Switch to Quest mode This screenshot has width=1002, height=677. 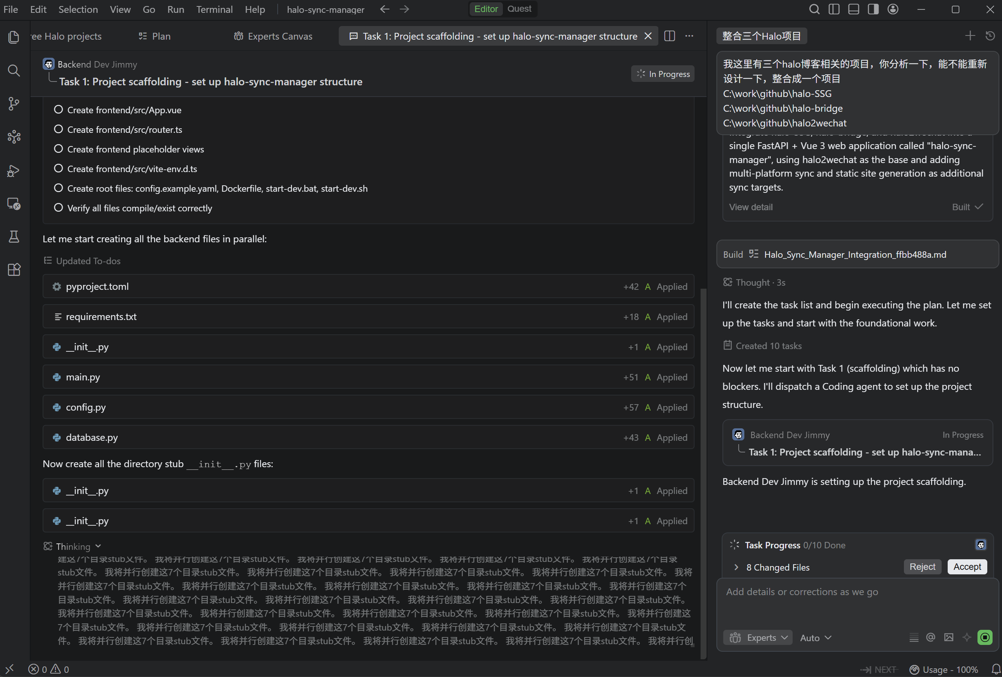click(519, 9)
